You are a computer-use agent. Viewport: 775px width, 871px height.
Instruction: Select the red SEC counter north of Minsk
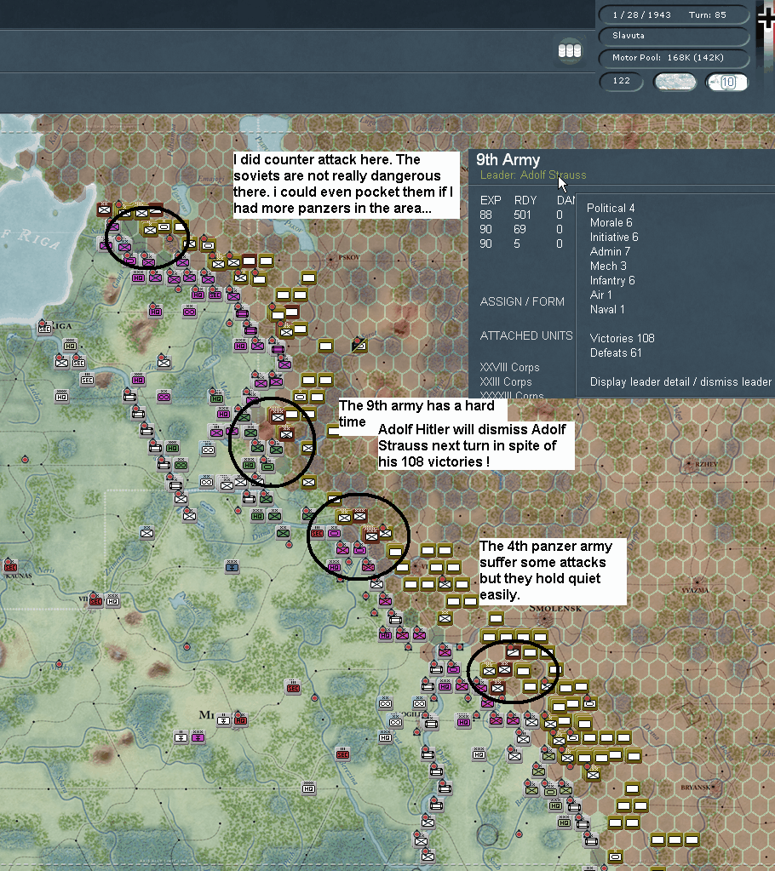click(293, 688)
